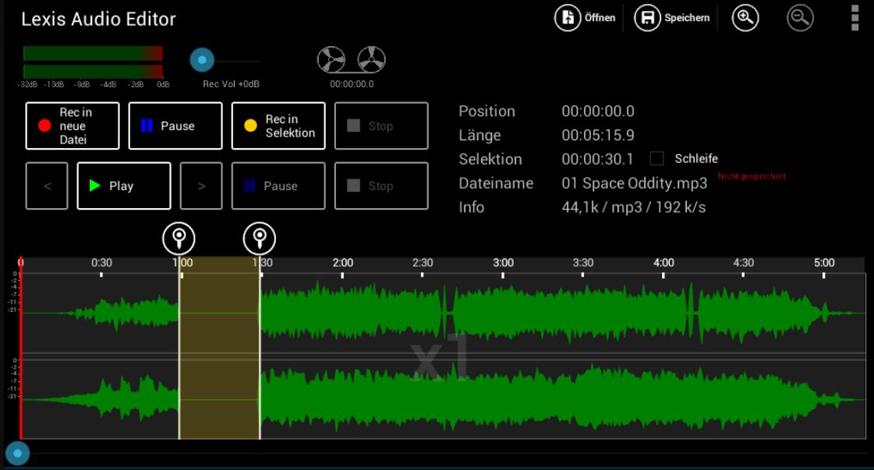Image resolution: width=874 pixels, height=470 pixels.
Task: Click the Lexis Audio Editor title
Action: 99,19
